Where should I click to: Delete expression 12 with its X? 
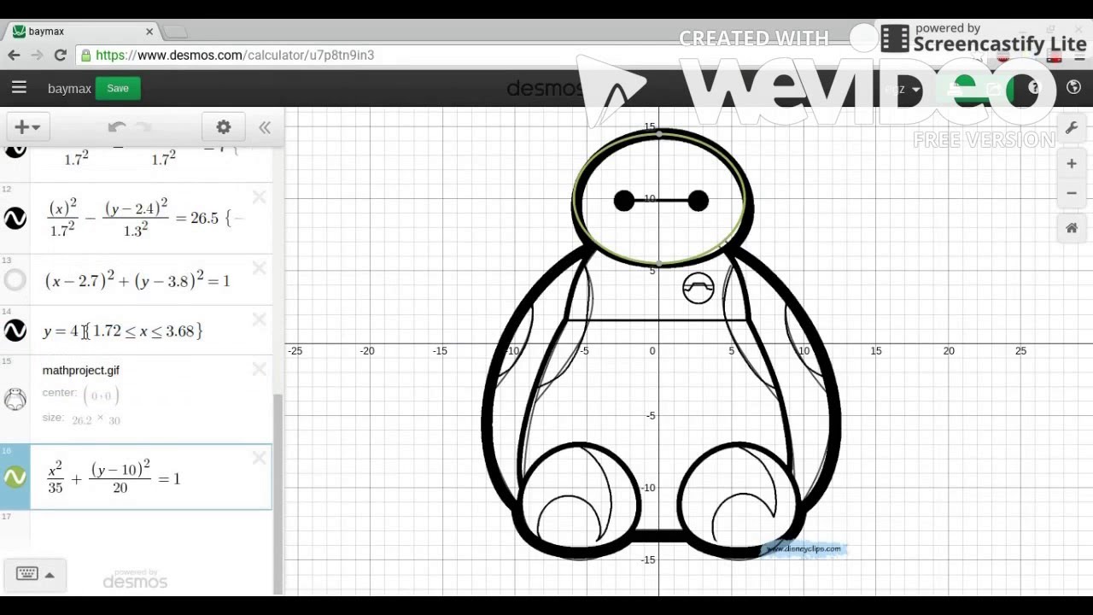(260, 198)
